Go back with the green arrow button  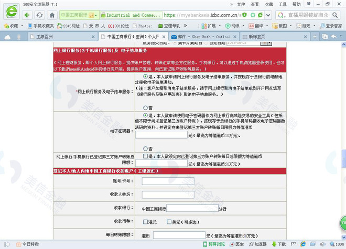pos(27,15)
